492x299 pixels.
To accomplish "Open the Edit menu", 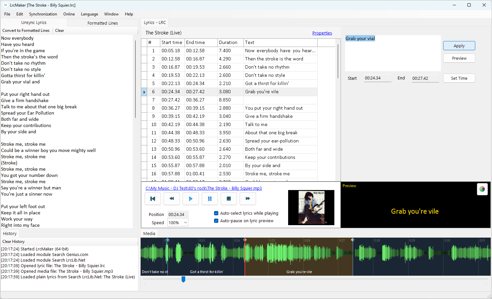I will click(x=20, y=14).
